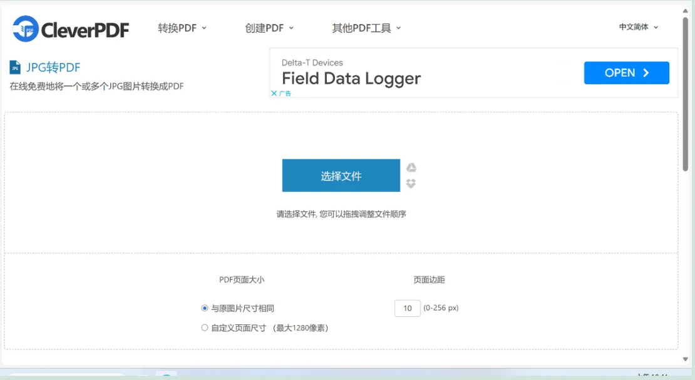Choose file from Google Drive icon
The width and height of the screenshot is (695, 380).
(411, 167)
